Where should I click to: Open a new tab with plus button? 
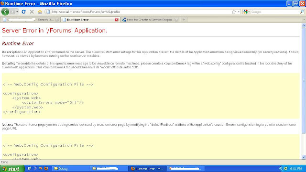[x=184, y=20]
